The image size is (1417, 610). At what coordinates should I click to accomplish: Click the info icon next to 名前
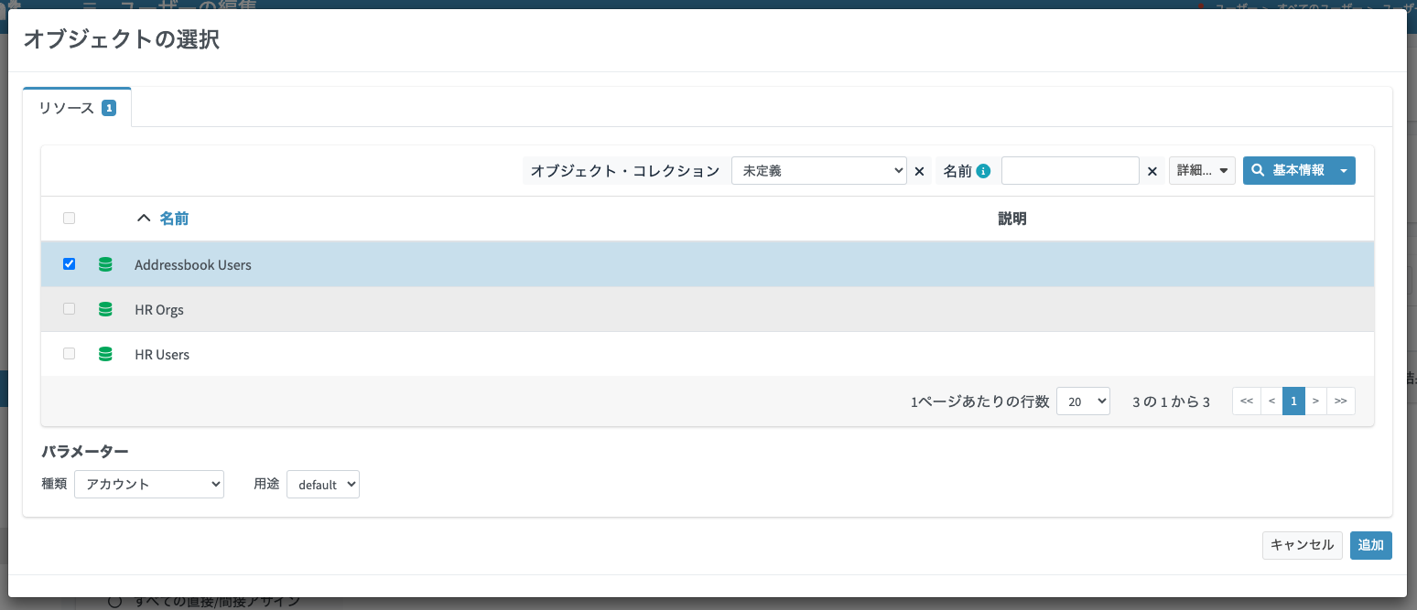coord(984,171)
